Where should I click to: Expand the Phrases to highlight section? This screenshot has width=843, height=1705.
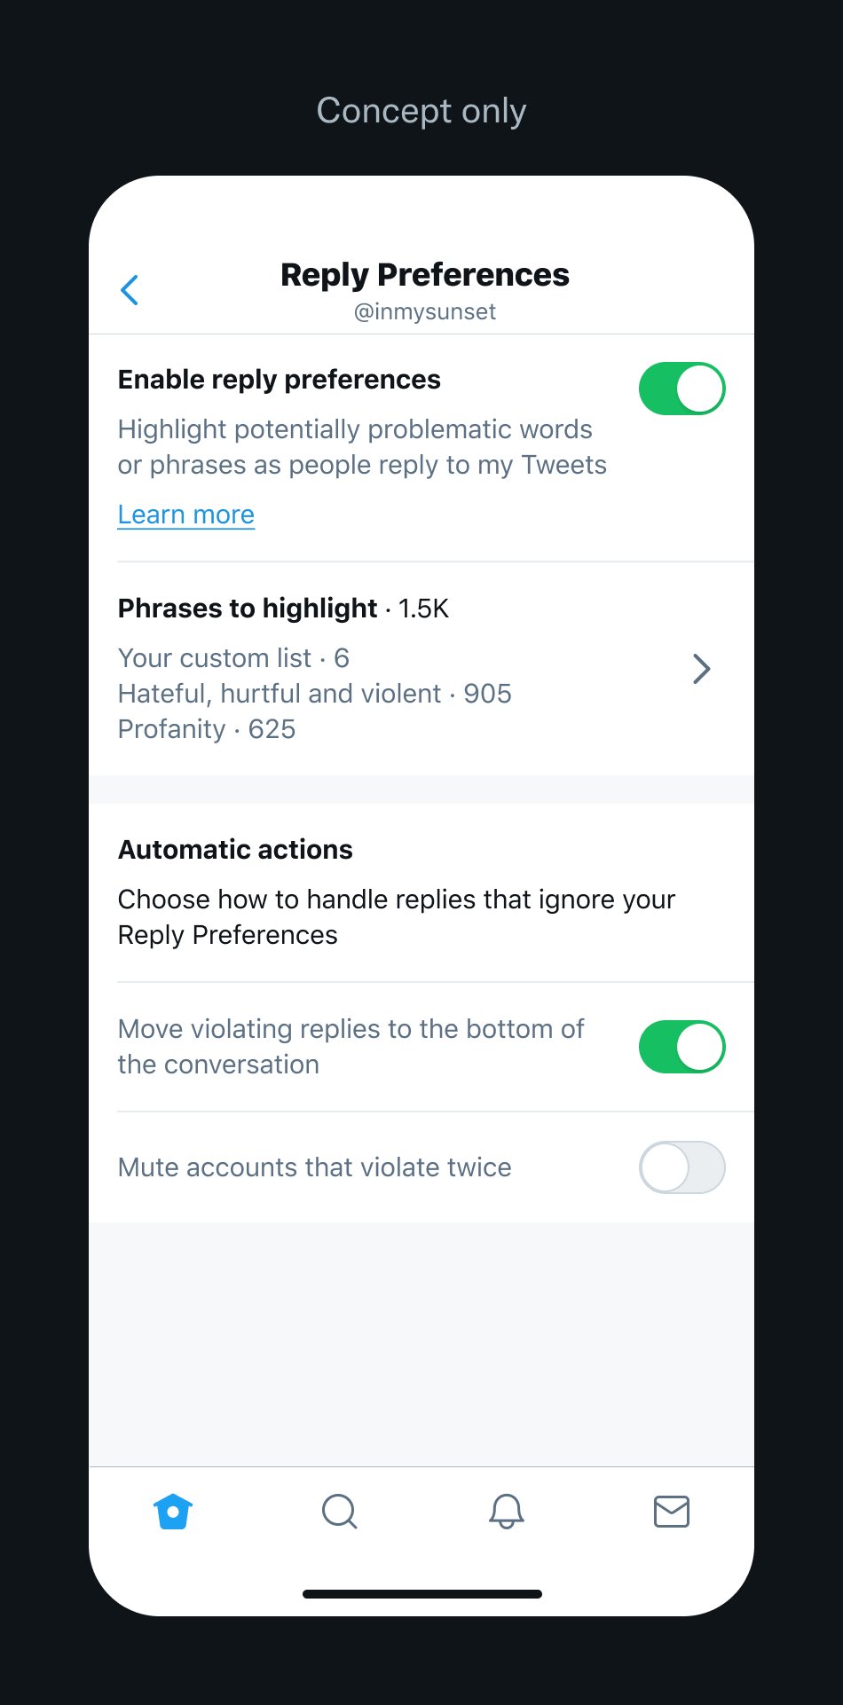click(x=701, y=669)
